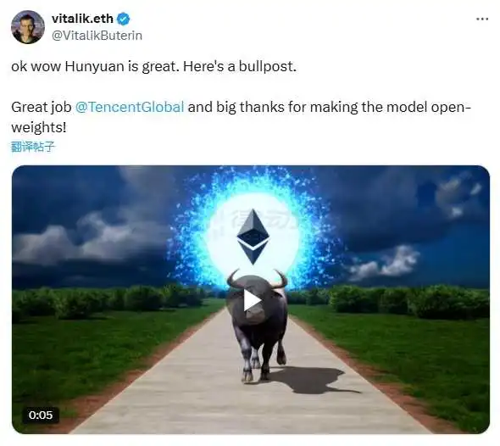Open Vitalik's profile avatar picture
This screenshot has width=500, height=446.
tap(27, 27)
